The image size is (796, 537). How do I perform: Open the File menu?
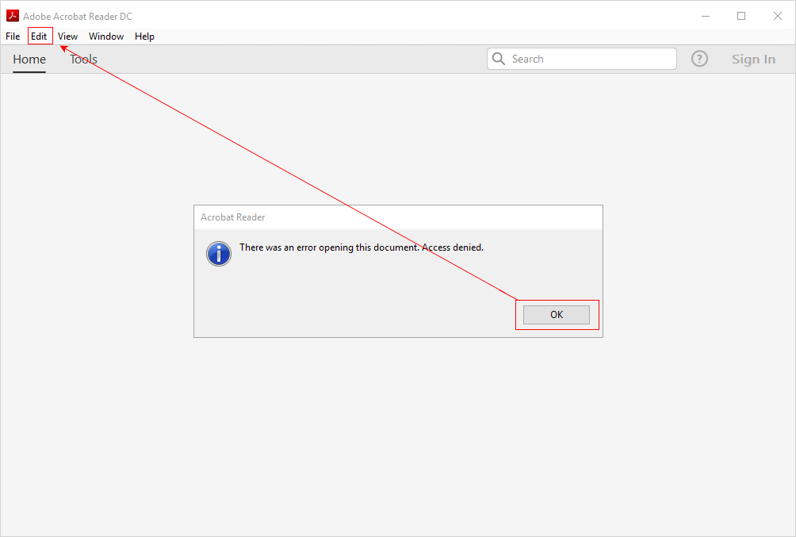(x=13, y=36)
